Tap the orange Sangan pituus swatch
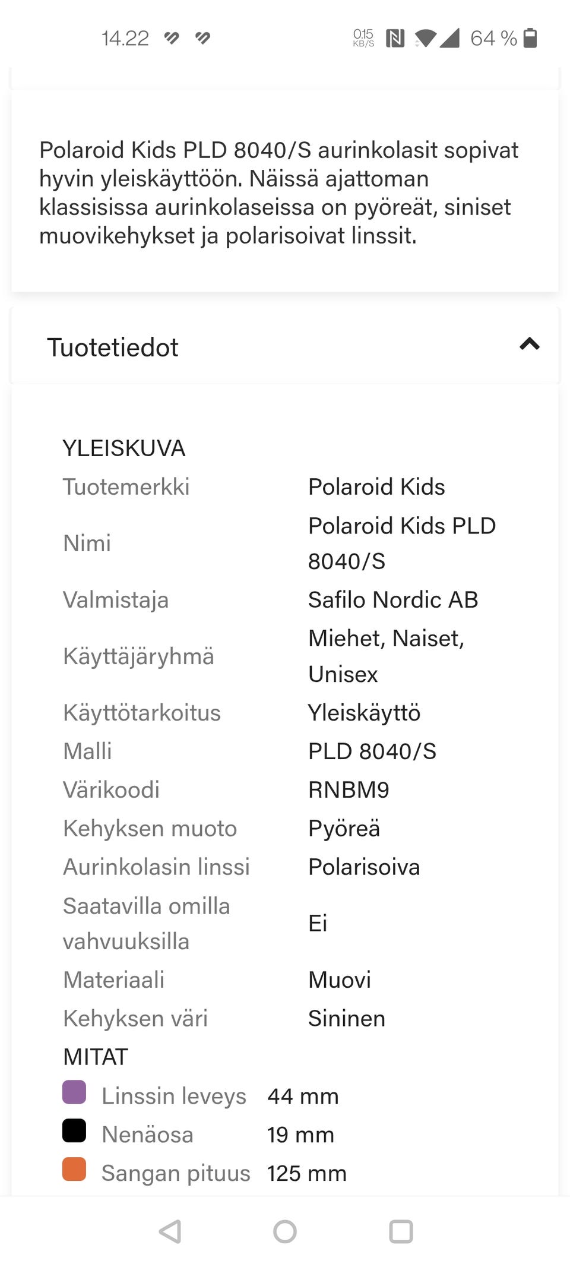Image resolution: width=570 pixels, height=1267 pixels. tap(74, 1170)
